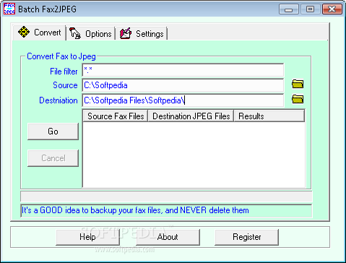The image size is (346, 263).
Task: Click the 'Source' label
Action: coord(65,85)
